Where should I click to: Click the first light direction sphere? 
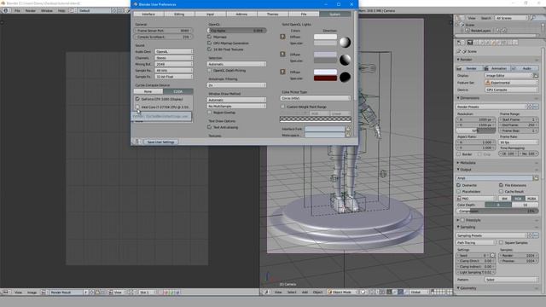[x=345, y=42]
